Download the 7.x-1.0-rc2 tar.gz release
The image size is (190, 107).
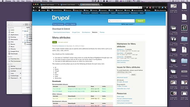(70, 89)
